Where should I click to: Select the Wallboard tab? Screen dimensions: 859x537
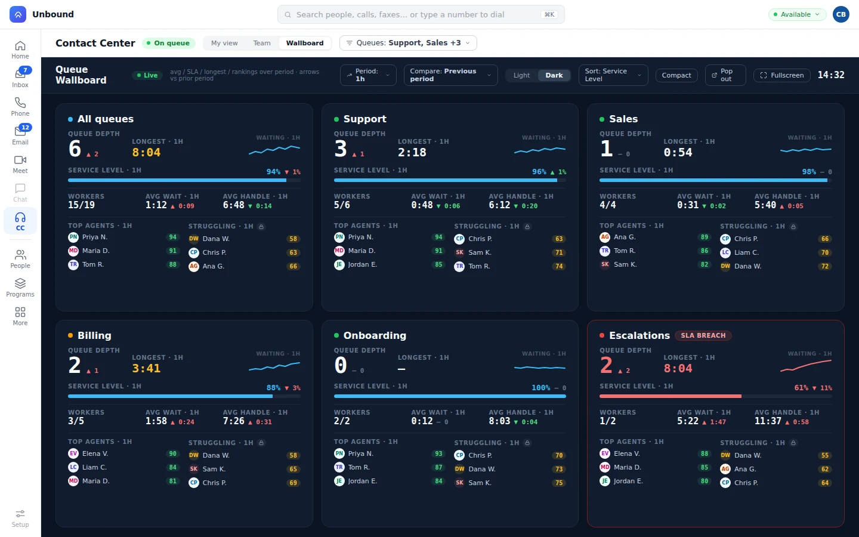(305, 43)
